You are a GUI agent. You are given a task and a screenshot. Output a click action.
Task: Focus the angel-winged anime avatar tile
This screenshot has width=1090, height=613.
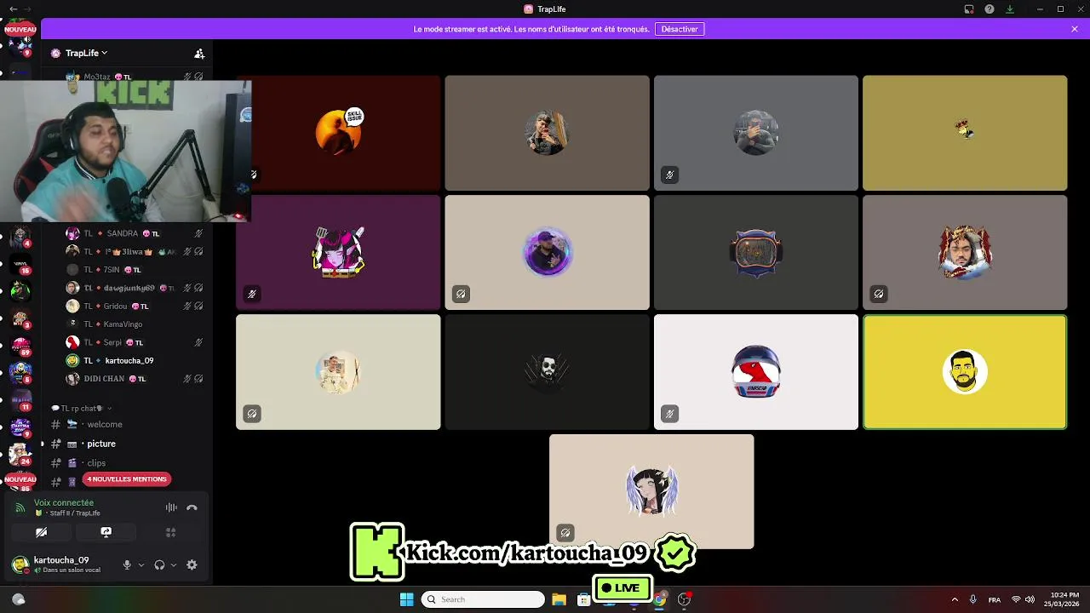[651, 491]
